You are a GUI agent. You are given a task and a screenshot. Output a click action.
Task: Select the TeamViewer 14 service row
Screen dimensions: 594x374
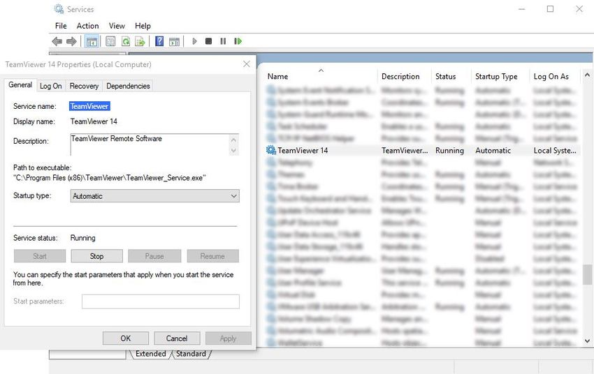click(x=422, y=150)
